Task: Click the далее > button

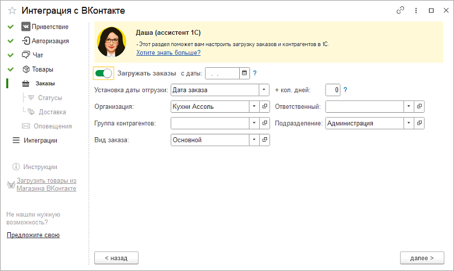Action: click(422, 258)
